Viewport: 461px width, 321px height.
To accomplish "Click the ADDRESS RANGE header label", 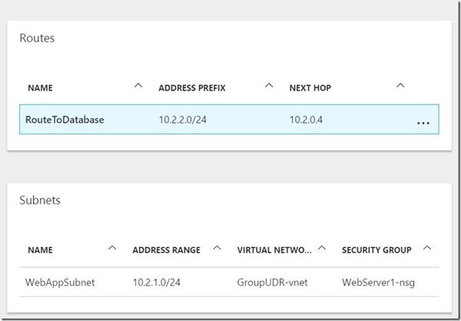I will coord(166,250).
